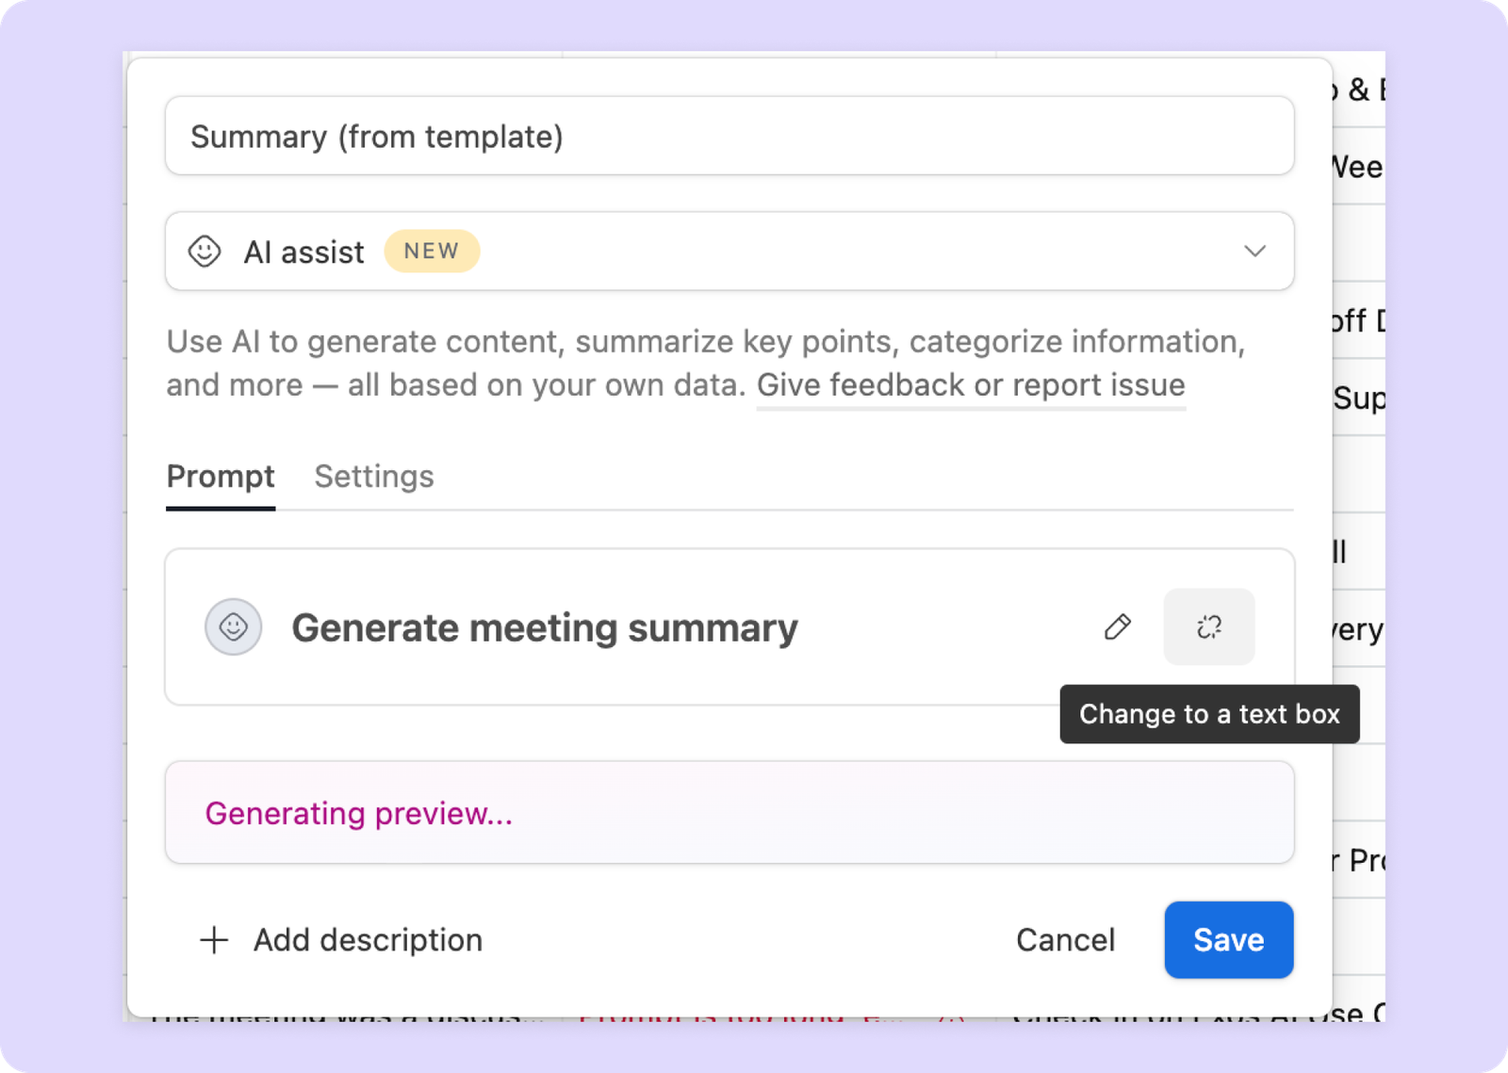Image resolution: width=1508 pixels, height=1073 pixels.
Task: Open the Give feedback or report issue link
Action: point(971,385)
